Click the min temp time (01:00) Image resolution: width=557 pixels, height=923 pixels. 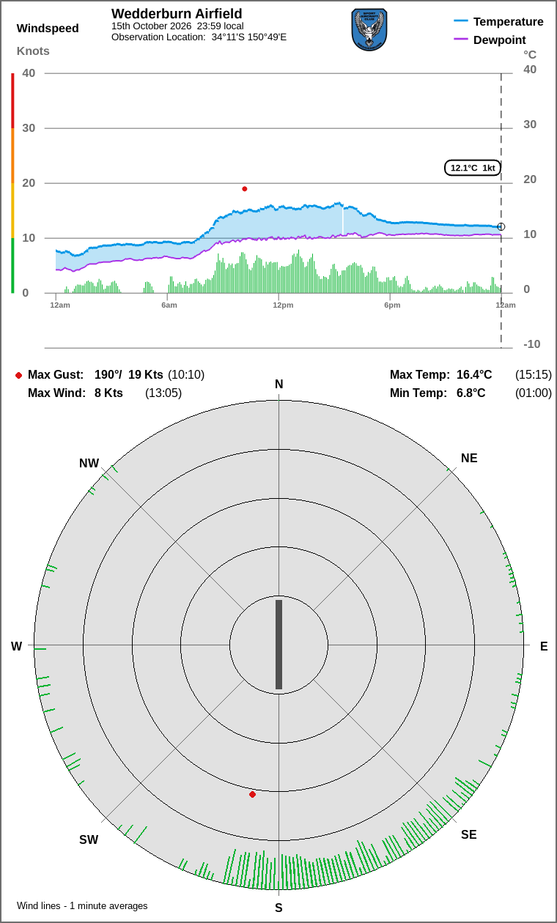click(534, 393)
